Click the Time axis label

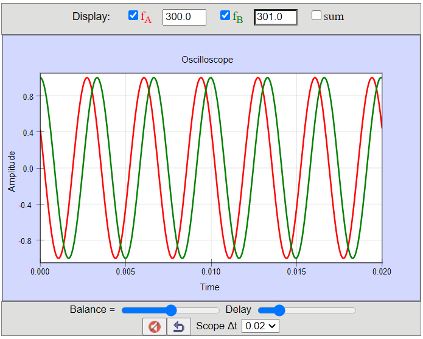[209, 287]
